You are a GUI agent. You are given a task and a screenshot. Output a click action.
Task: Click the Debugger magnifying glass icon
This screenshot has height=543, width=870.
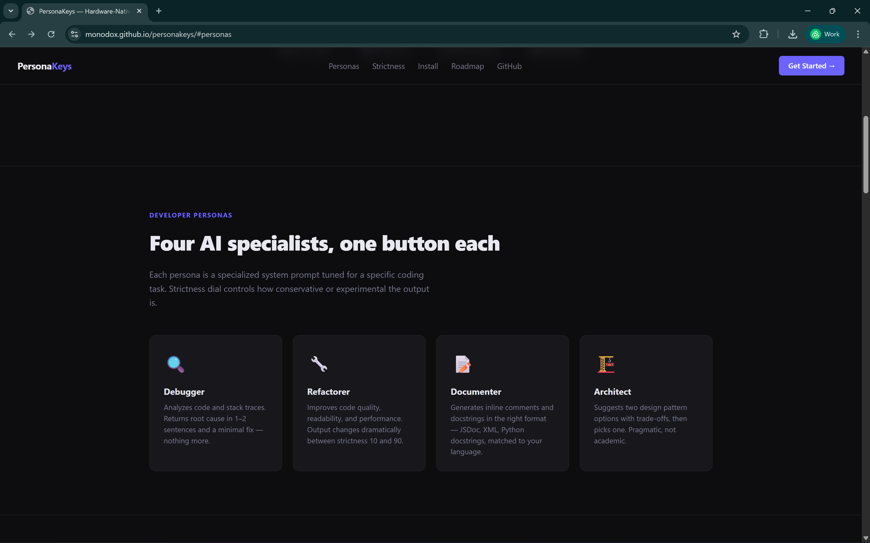[x=175, y=364]
